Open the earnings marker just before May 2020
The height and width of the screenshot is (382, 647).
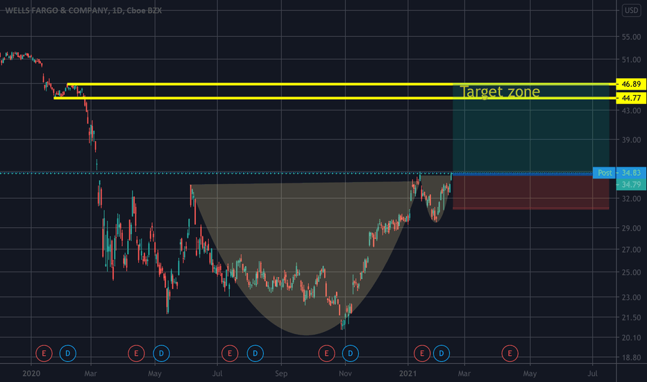coord(136,353)
